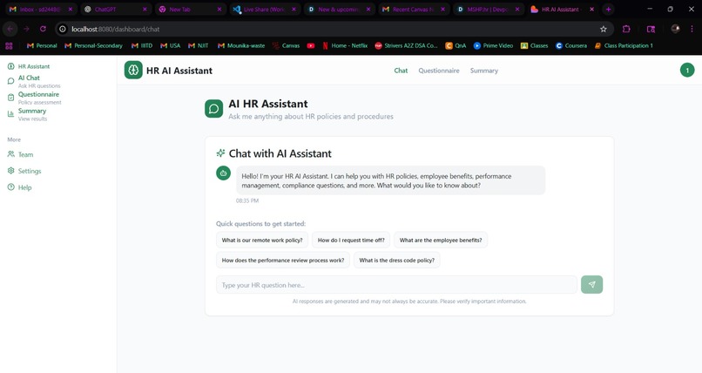Go back with the browser back arrow

coord(10,29)
